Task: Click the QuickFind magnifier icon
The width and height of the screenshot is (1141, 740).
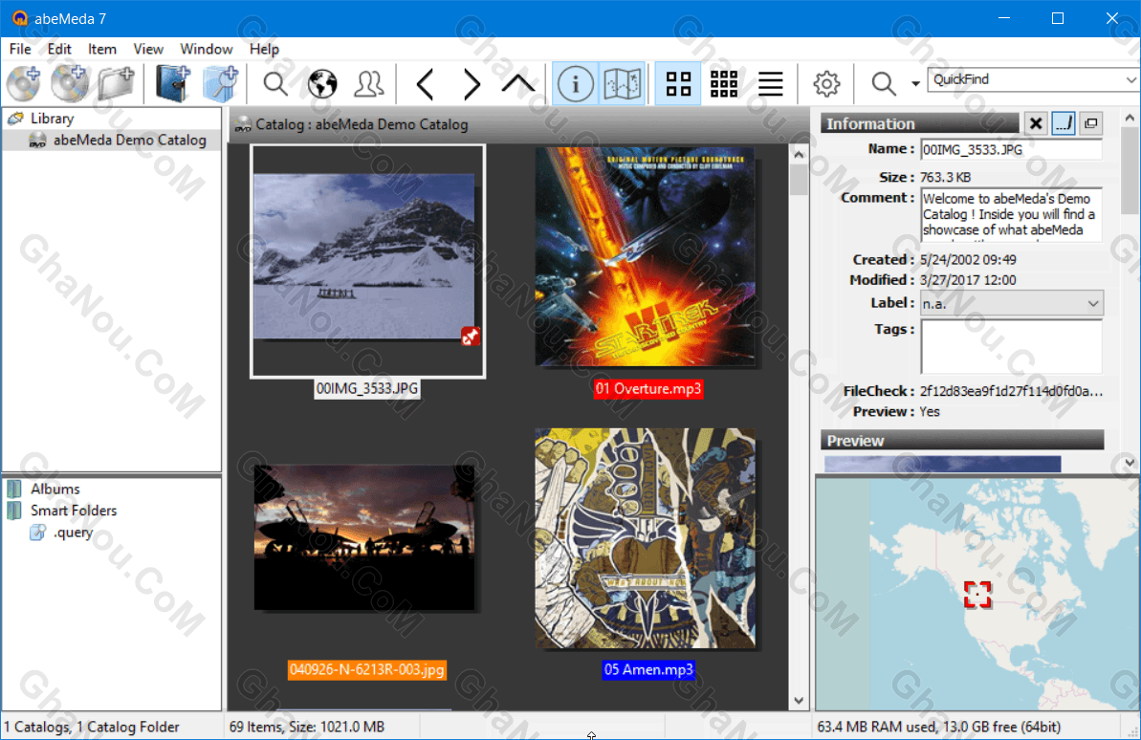Action: pos(884,84)
